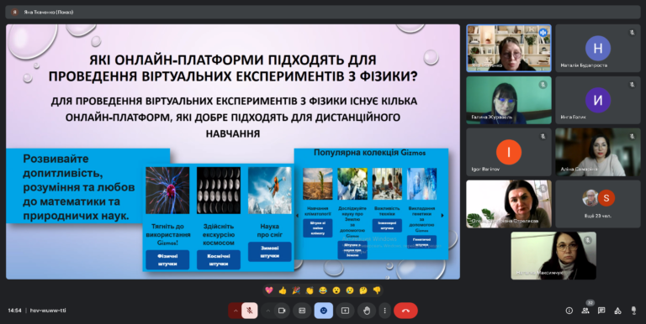Click the Инга Голик avatar tile
The height and width of the screenshot is (324, 646).
click(x=598, y=100)
